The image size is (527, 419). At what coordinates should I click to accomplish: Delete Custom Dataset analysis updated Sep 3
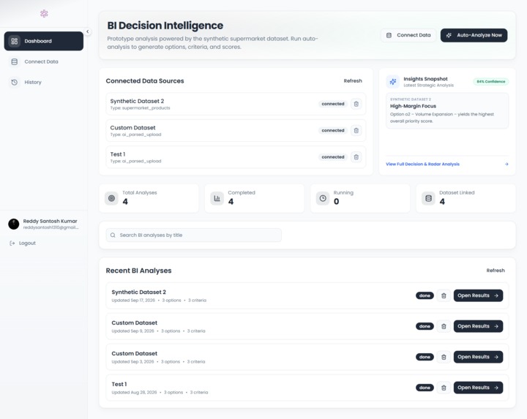click(x=444, y=357)
